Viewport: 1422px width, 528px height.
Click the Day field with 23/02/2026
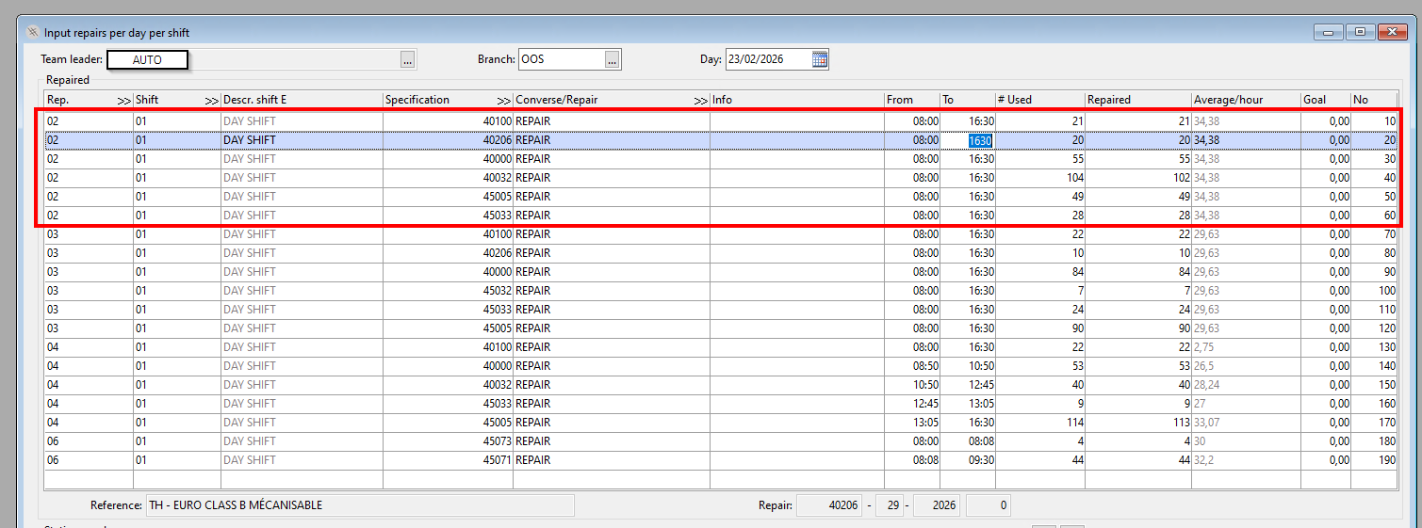coord(767,59)
